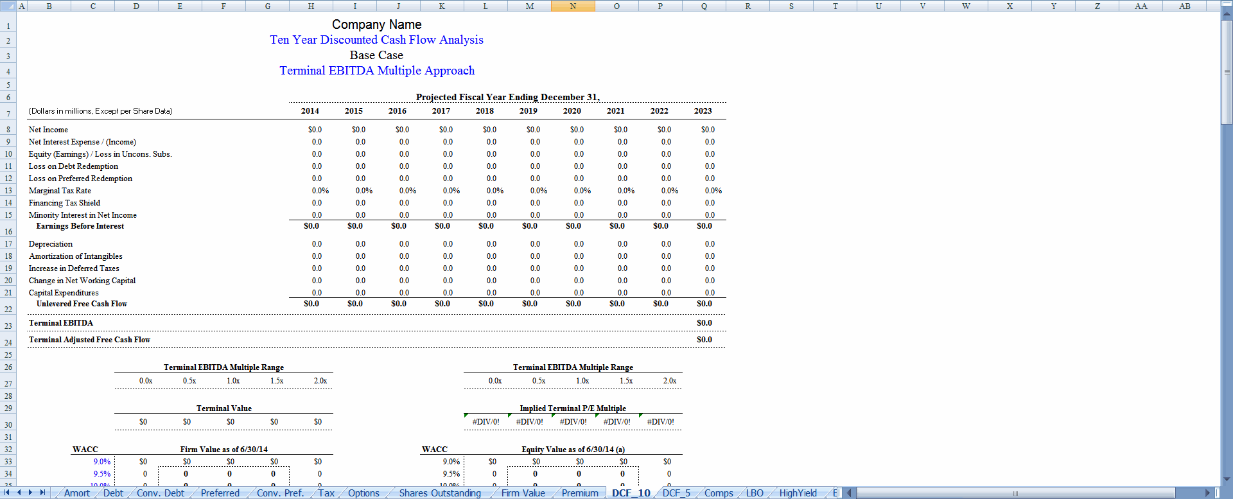The image size is (1233, 499).
Task: Select Depreciation row label
Action: coord(51,244)
